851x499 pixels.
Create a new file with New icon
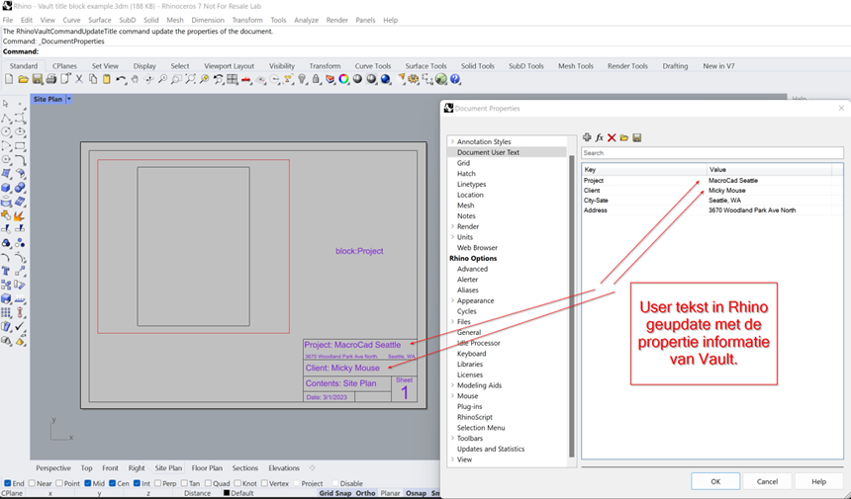[9, 79]
